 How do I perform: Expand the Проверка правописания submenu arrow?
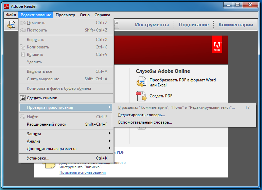coord(110,107)
